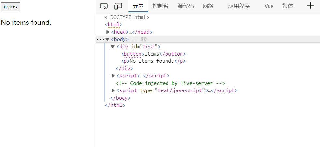320x147 pixels.
Task: Collapse the div id="test" node
Action: 113,47
